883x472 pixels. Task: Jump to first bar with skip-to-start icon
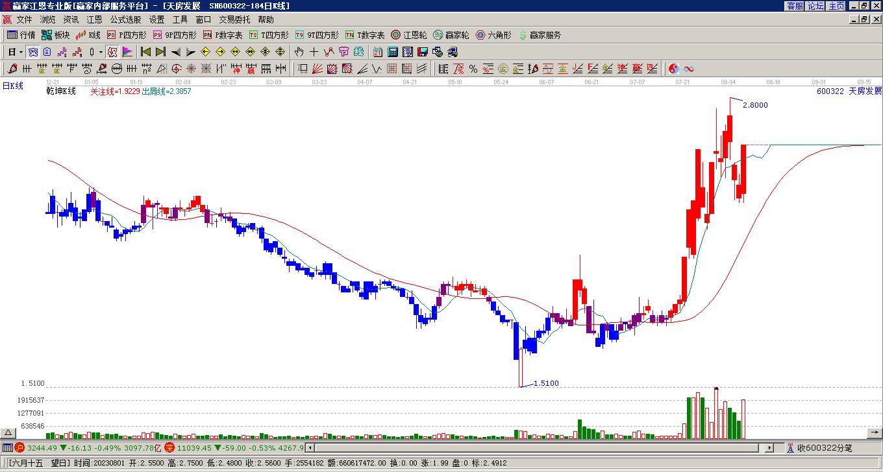(x=145, y=52)
